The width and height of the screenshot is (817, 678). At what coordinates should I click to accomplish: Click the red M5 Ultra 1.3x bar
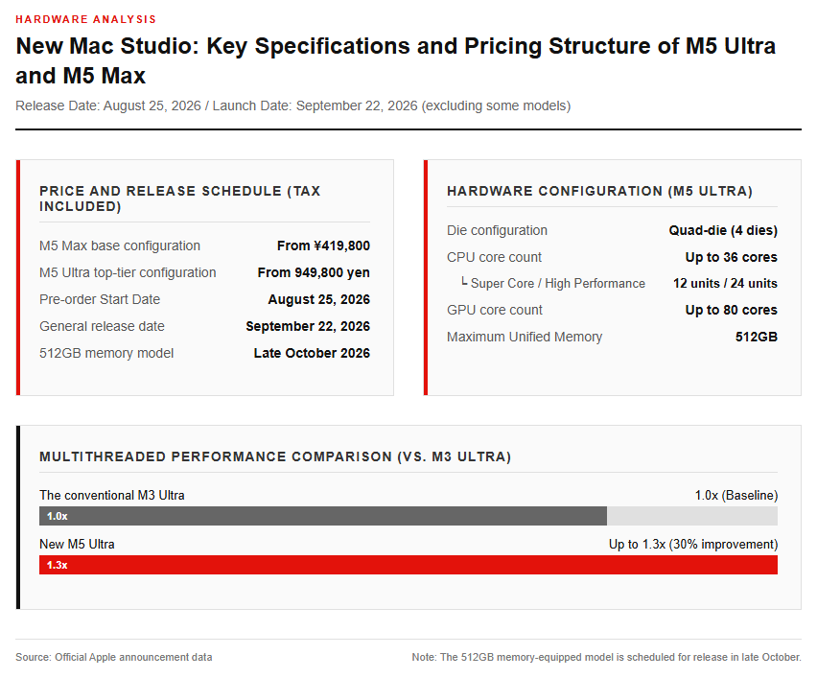point(408,565)
